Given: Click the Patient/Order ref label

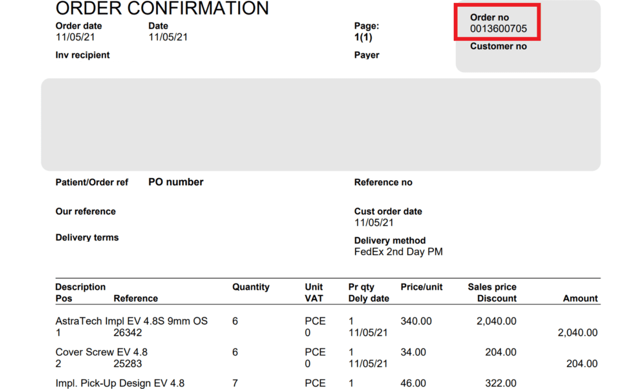Looking at the screenshot, I should [91, 183].
